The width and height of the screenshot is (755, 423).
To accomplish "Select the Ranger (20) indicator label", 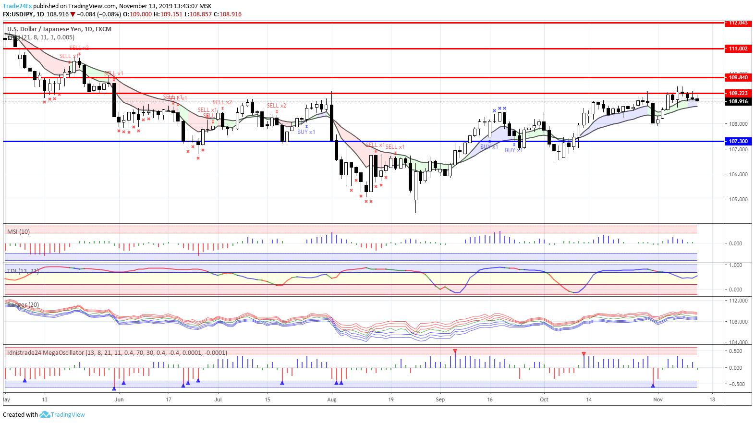I will click(x=23, y=304).
